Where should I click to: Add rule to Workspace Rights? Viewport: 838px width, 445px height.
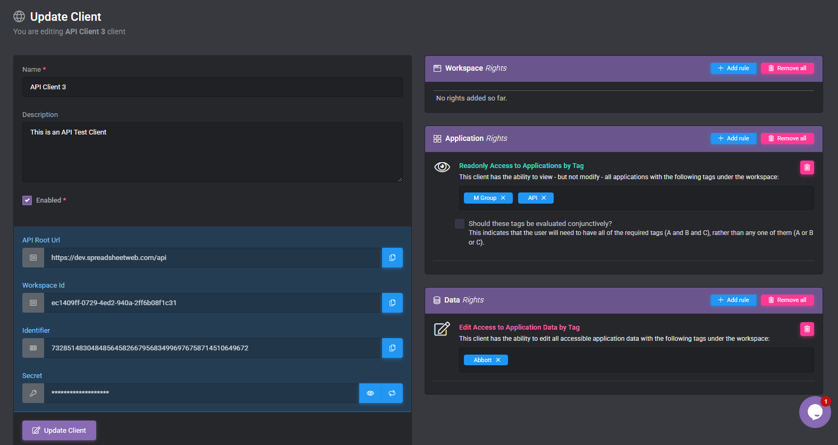click(x=733, y=68)
